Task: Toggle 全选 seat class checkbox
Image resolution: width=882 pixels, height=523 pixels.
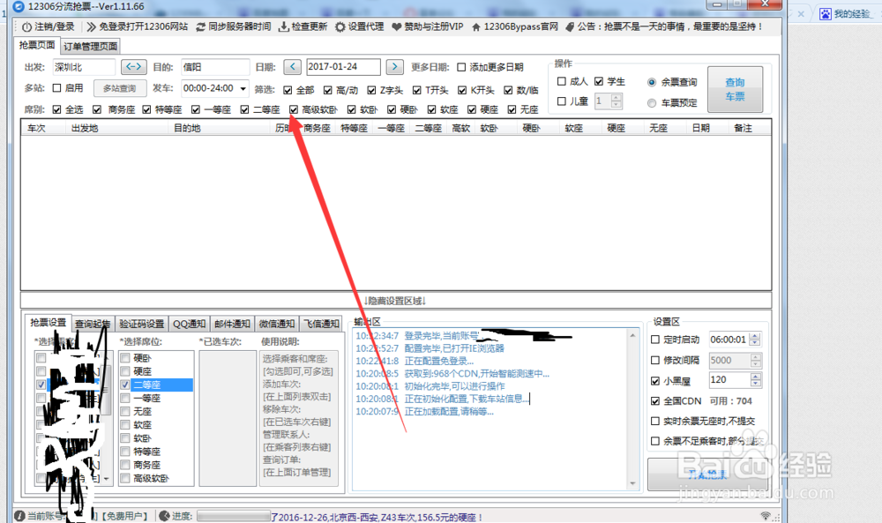Action: 56,109
